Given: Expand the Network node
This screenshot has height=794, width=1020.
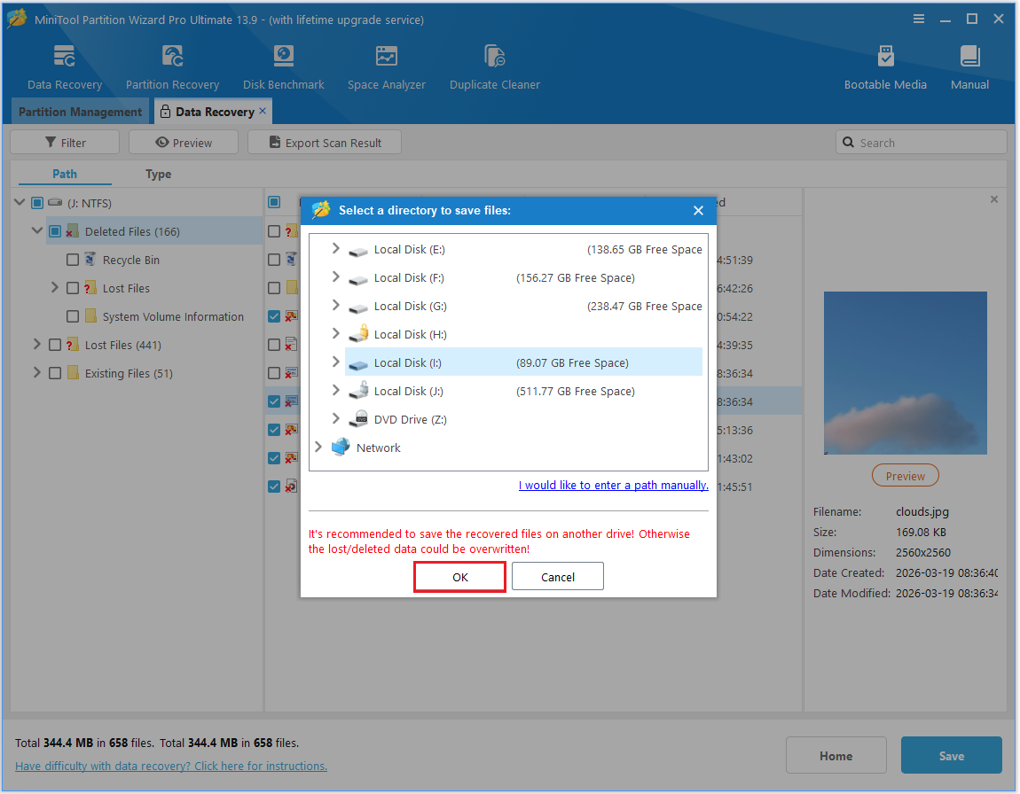Looking at the screenshot, I should 318,447.
